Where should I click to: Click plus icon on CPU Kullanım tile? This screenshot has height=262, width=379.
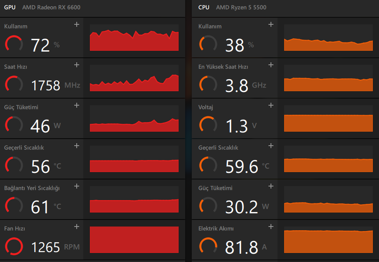[271, 24]
